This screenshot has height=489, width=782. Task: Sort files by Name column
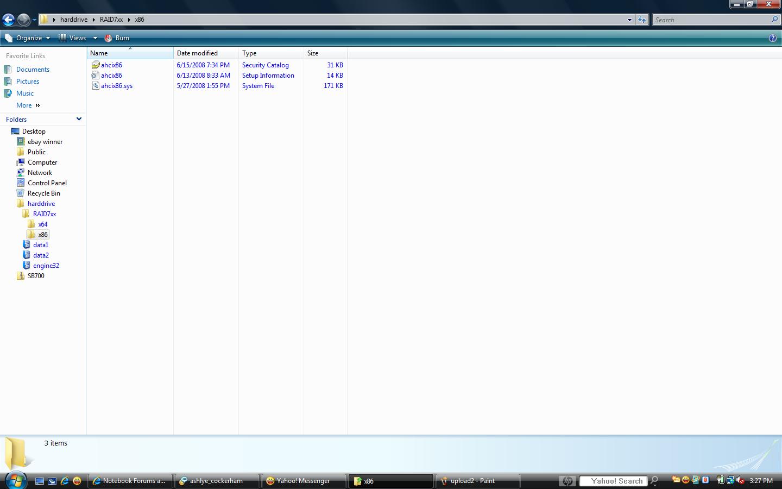(130, 53)
